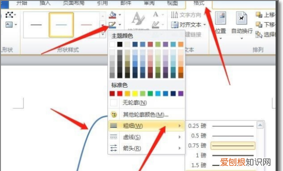Click the Shape Outline pencil icon
283x171 pixels.
112,25
